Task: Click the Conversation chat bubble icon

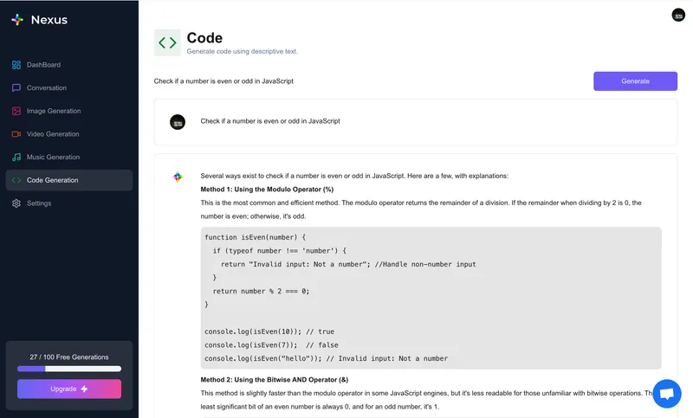Action: pos(16,88)
